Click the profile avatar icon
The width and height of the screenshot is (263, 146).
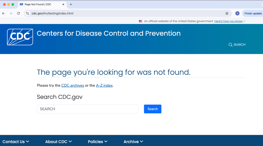237,13
